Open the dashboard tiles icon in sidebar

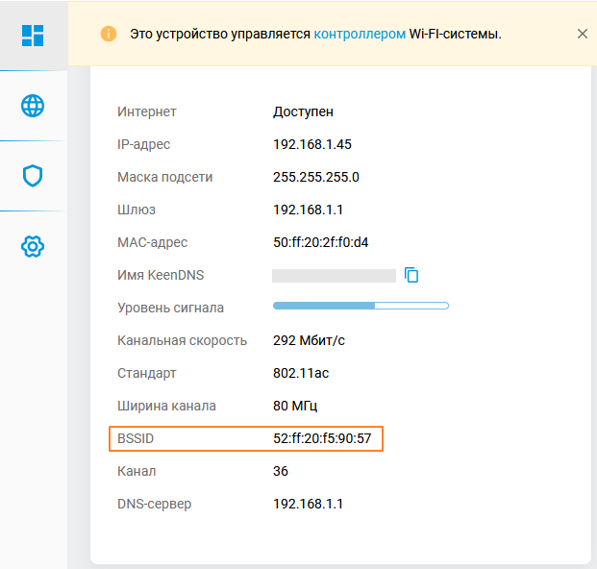click(x=33, y=35)
